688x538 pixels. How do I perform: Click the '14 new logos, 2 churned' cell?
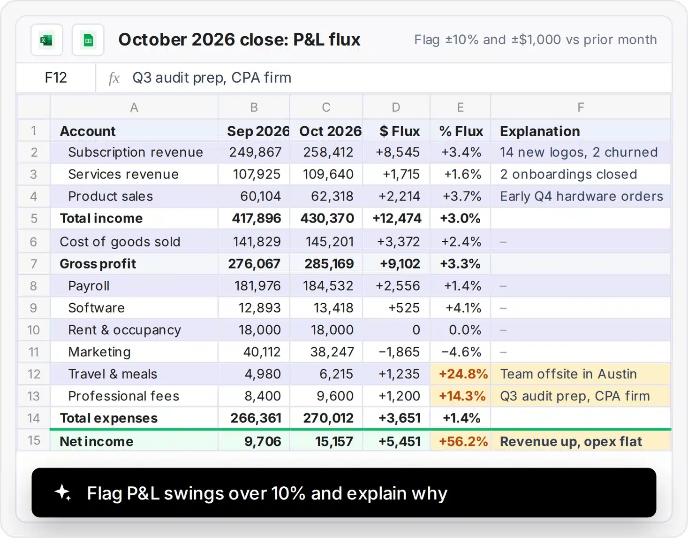(x=581, y=152)
